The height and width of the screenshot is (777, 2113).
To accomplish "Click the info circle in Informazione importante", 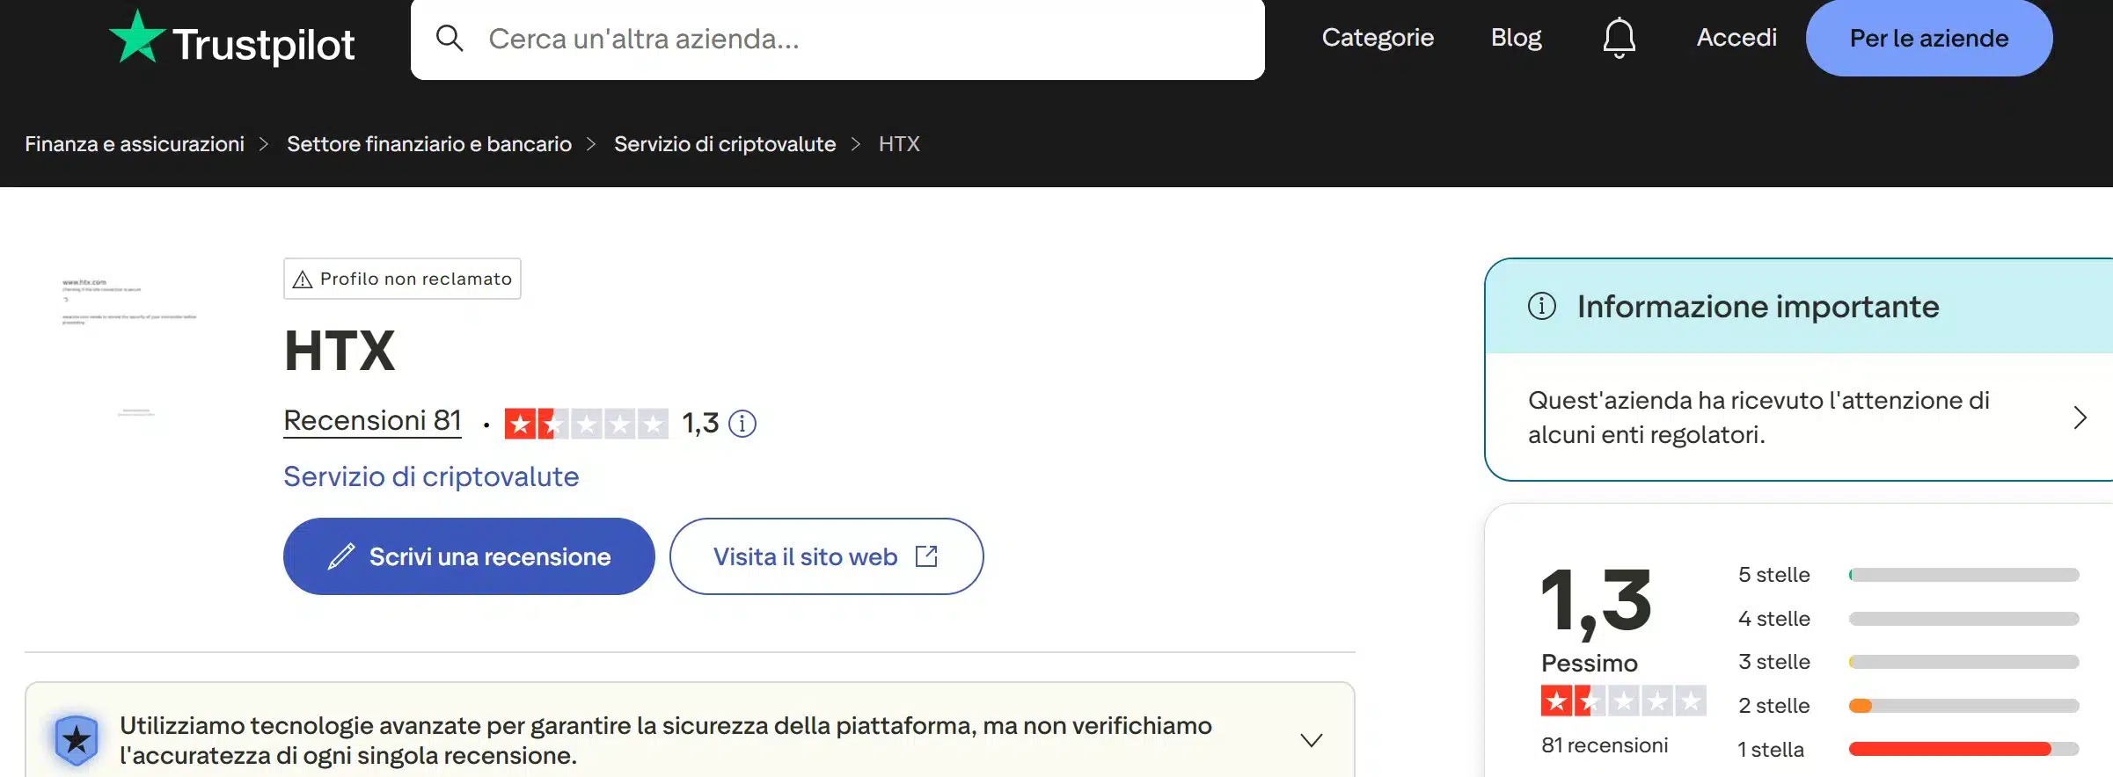I will click(1541, 307).
